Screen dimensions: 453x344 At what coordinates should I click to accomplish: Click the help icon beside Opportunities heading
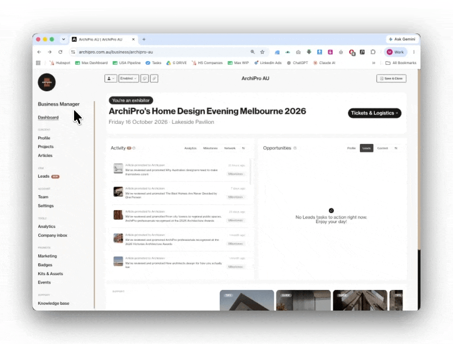click(295, 148)
